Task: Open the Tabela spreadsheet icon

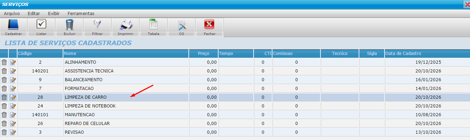Action: 153,24
